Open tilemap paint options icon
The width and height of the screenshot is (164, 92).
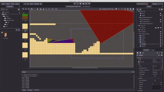coord(116,9)
